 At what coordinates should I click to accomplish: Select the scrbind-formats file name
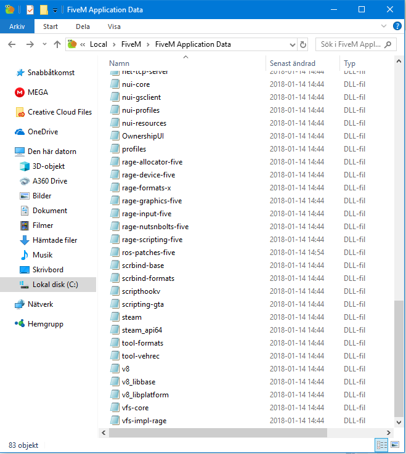(148, 278)
